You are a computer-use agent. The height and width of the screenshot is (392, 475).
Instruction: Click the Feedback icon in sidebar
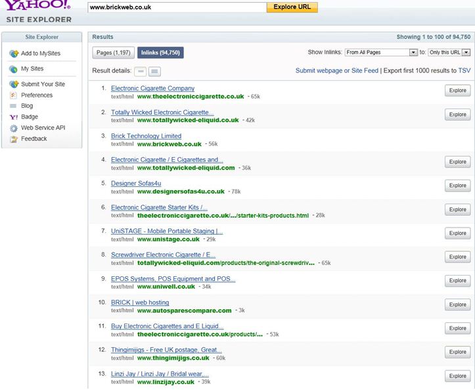tap(13, 139)
